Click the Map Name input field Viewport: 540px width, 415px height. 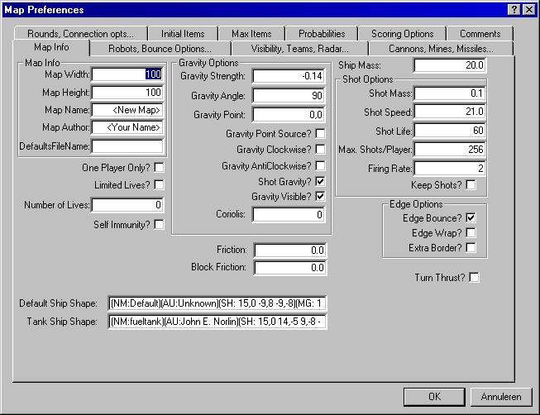pos(127,110)
